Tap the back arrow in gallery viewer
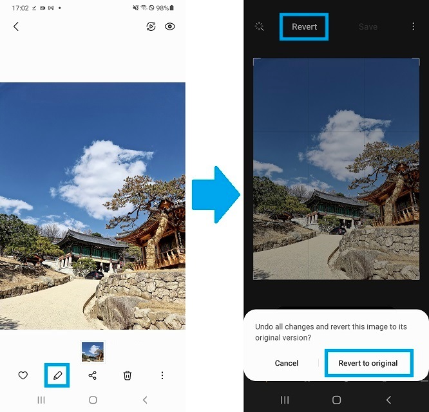This screenshot has width=429, height=412. tap(16, 26)
